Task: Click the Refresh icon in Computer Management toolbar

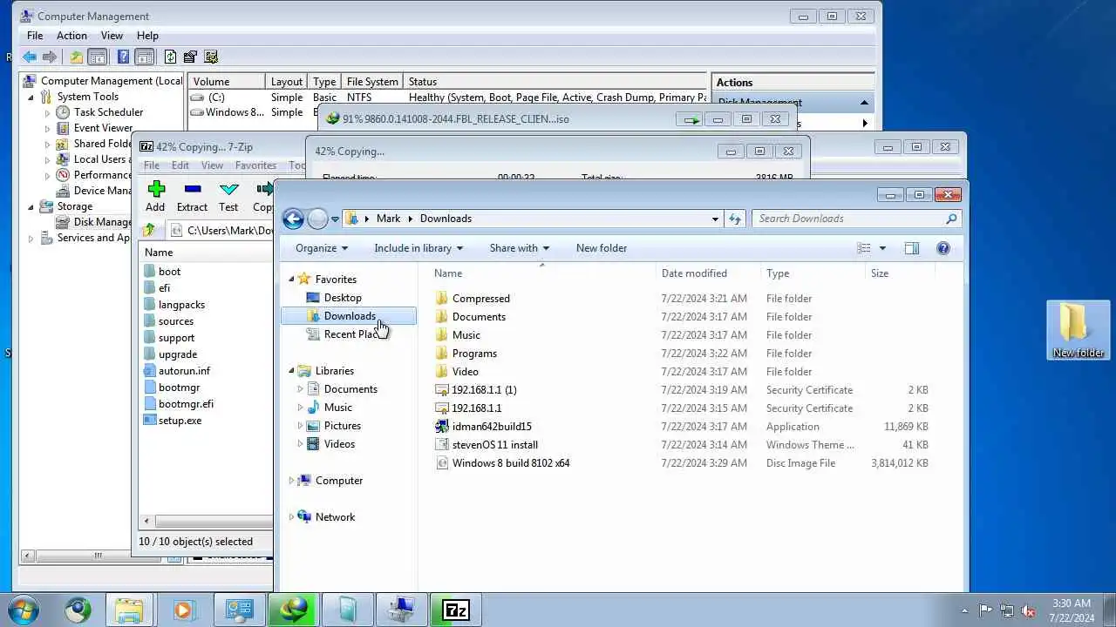Action: click(x=170, y=57)
